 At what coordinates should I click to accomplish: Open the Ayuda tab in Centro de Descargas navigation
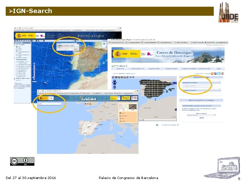coord(219,69)
